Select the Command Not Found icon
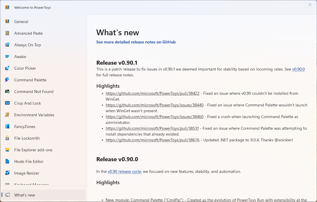 pos(7,92)
